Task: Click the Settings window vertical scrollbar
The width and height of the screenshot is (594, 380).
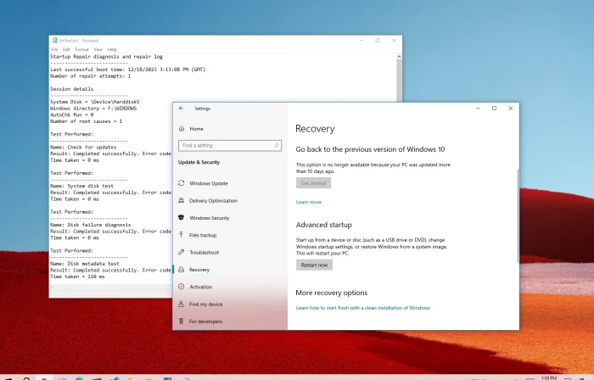Action: point(518,215)
